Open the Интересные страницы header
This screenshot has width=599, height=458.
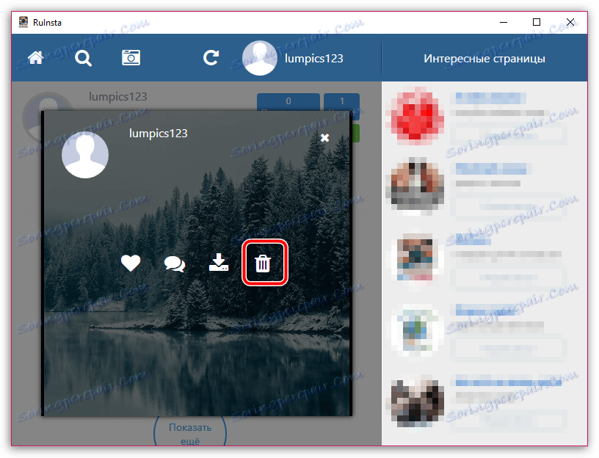click(484, 59)
